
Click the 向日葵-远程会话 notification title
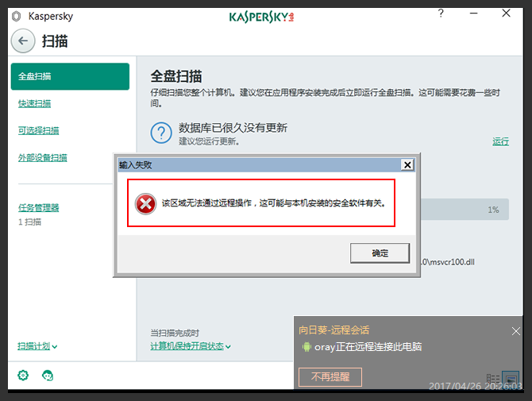tap(333, 330)
